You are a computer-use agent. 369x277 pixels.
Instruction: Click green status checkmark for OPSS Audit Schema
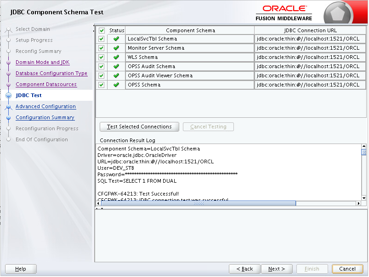(116, 66)
